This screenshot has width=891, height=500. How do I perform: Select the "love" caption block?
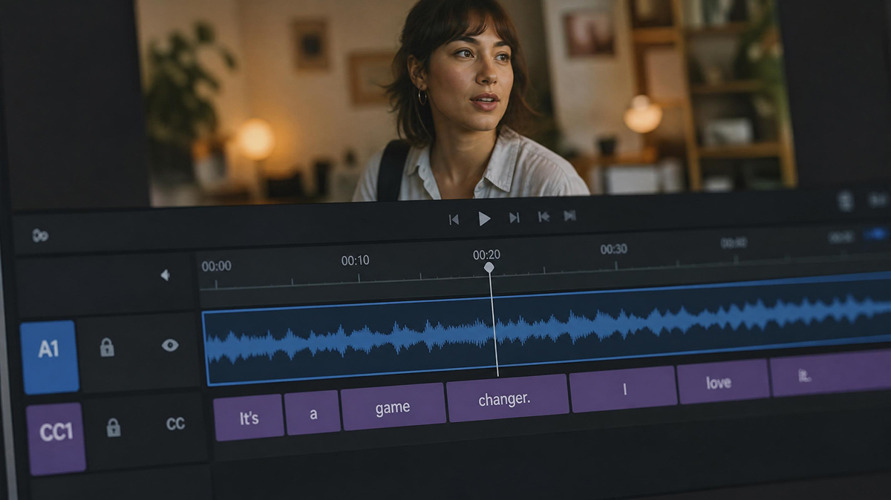point(723,381)
